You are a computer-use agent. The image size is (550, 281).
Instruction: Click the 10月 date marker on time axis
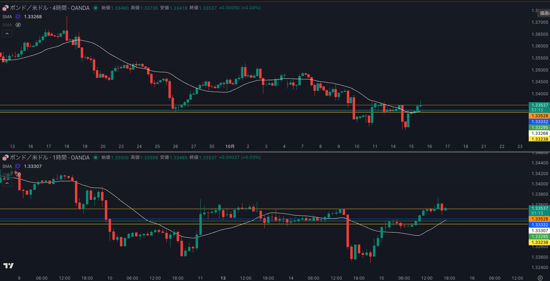click(x=230, y=147)
